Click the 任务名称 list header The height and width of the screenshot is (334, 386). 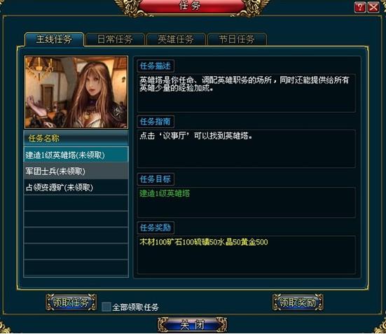coord(76,139)
